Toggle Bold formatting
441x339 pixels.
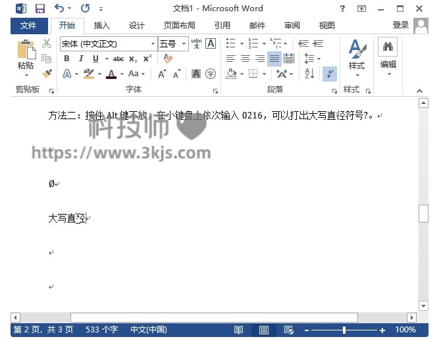tap(66, 59)
